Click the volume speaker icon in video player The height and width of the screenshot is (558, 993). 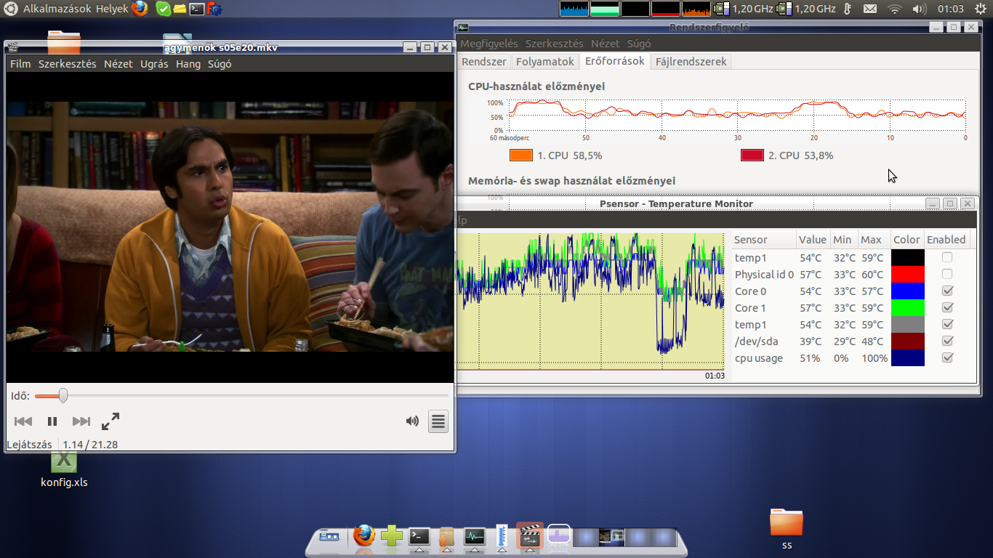click(412, 421)
